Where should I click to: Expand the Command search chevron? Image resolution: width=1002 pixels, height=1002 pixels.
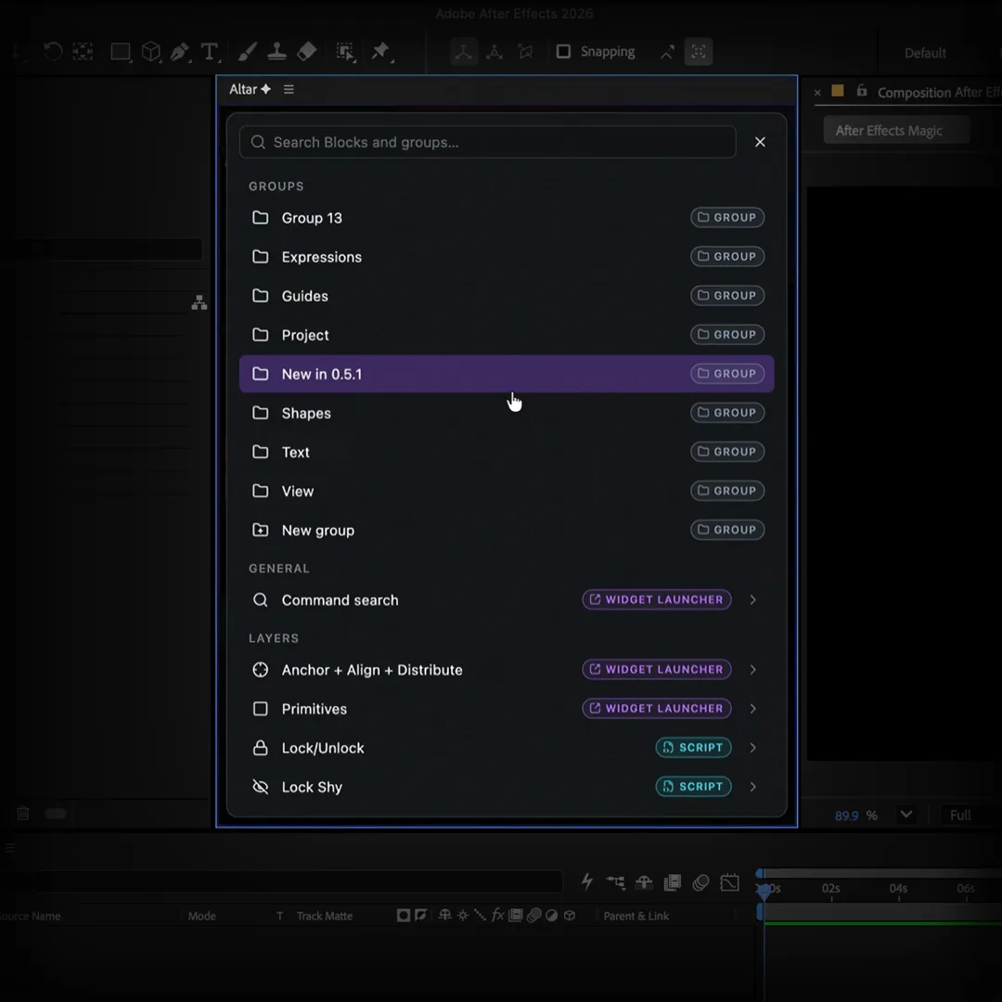(x=752, y=600)
